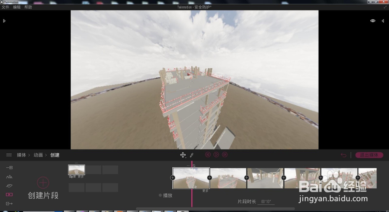Viewport: 389px width, 212px height.
Task: Select the move/translate gizmo tool
Action: (x=183, y=155)
